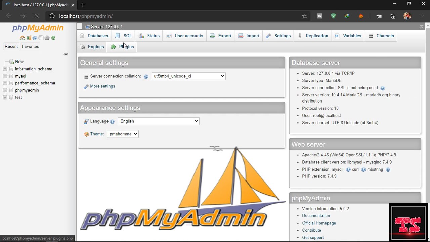Show the Recent tables list
This screenshot has height=242, width=430.
[x=11, y=46]
